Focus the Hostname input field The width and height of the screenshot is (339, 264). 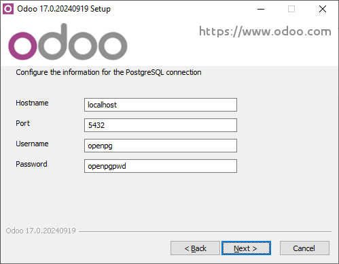click(x=160, y=105)
